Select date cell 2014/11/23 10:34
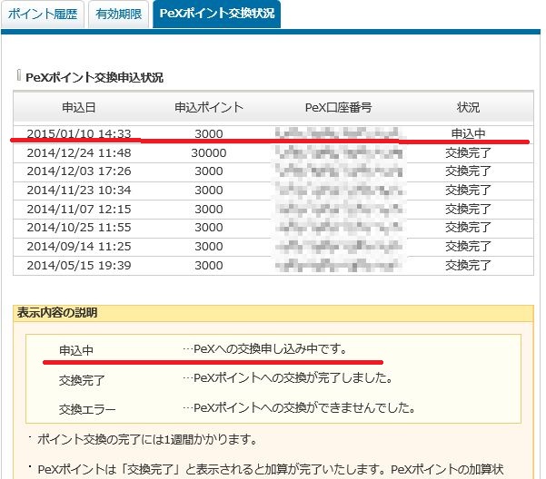The image size is (546, 479). [79, 191]
